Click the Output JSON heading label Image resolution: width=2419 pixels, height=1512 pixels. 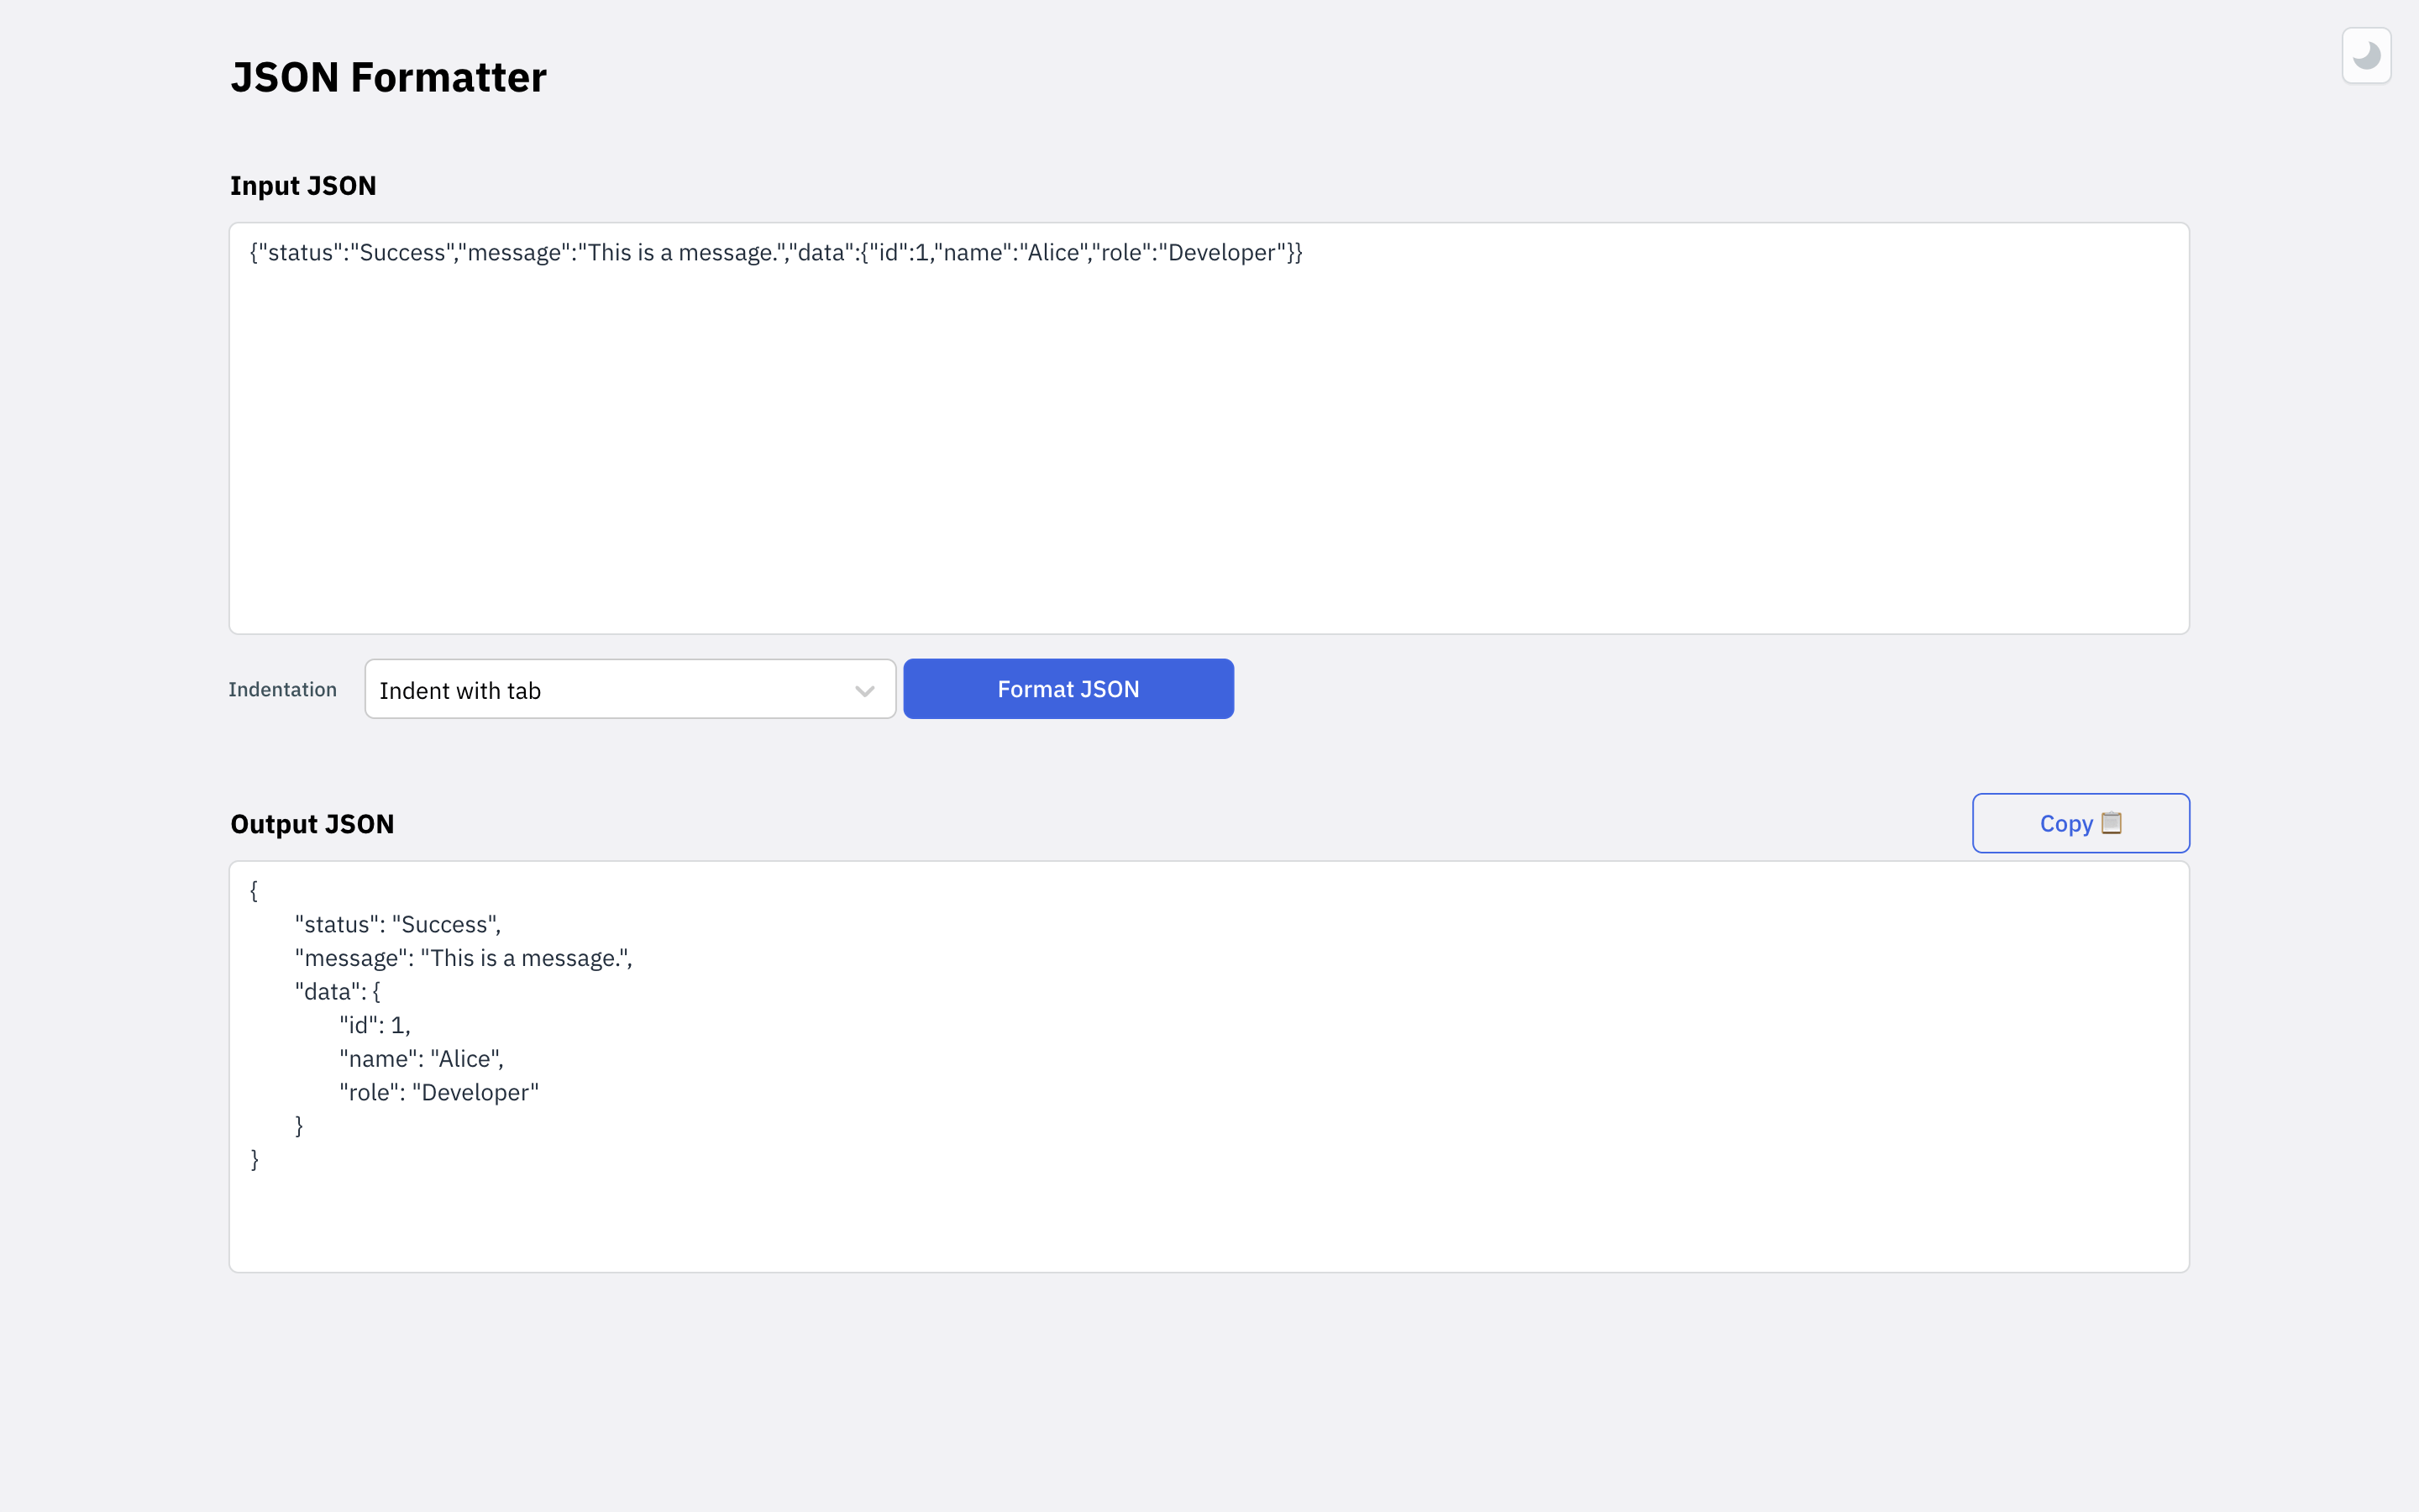[x=312, y=824]
